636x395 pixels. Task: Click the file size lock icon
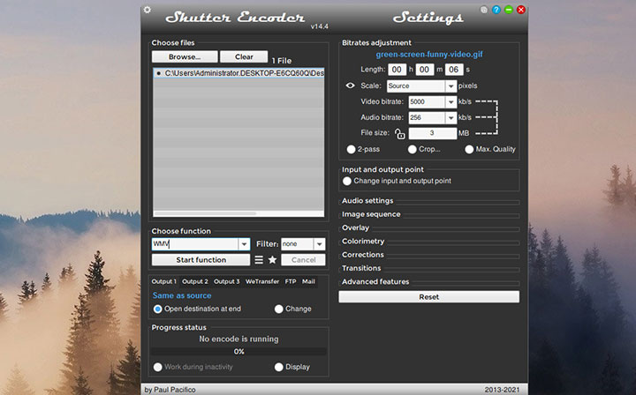pyautogui.click(x=399, y=134)
